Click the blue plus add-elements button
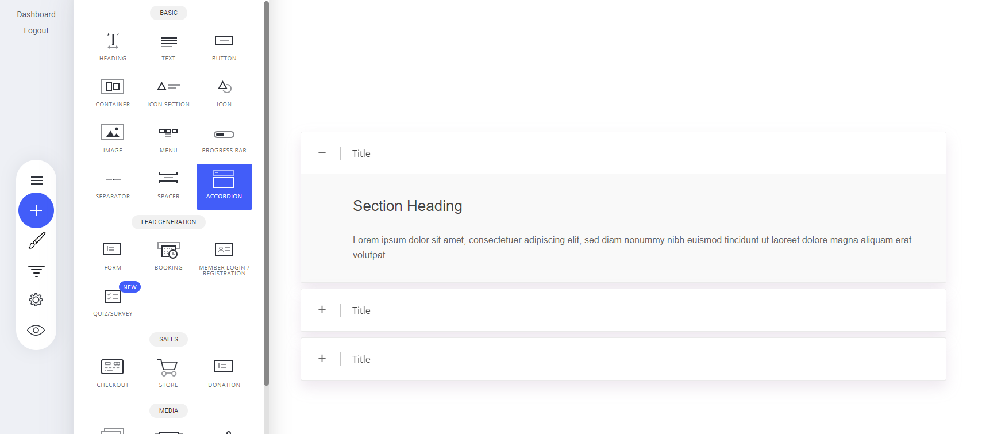 [x=36, y=210]
